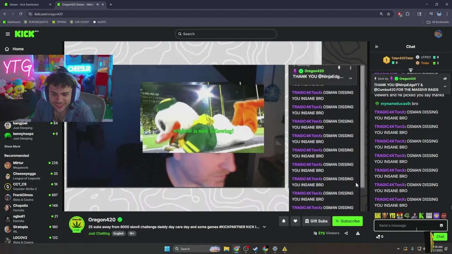The image size is (452, 254).
Task: Click the 18+ tag
Action: coord(132,234)
